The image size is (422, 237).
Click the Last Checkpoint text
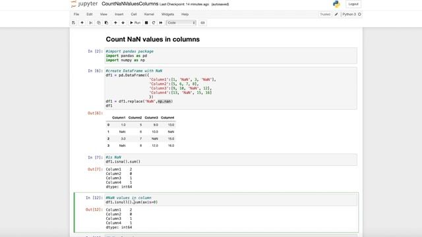pos(184,5)
